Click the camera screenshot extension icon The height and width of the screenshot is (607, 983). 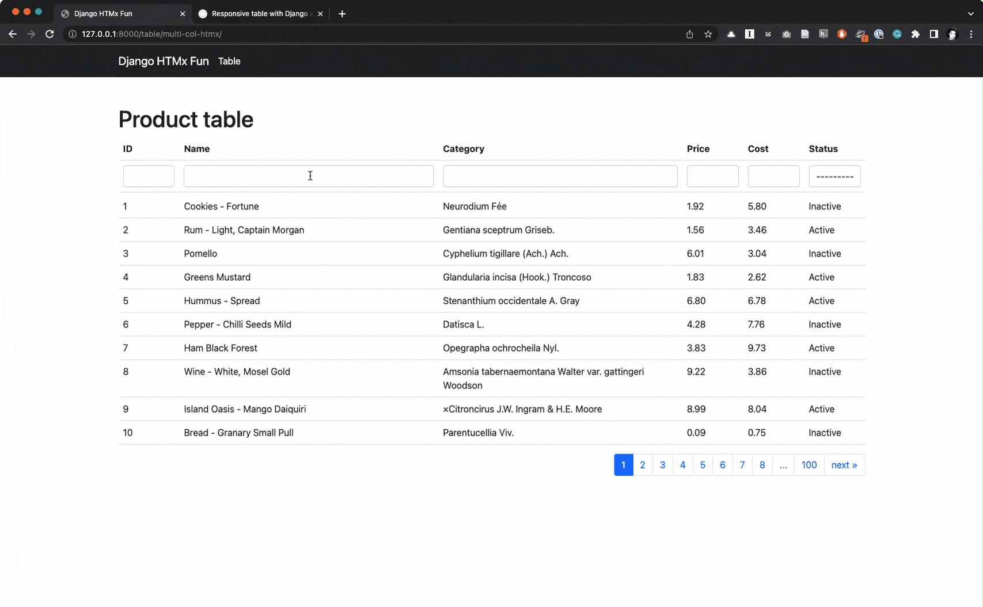786,34
